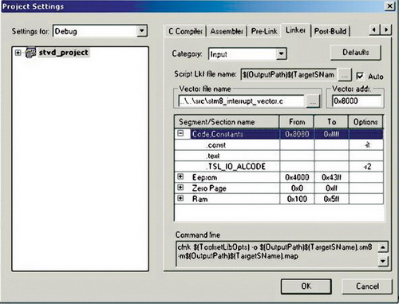Click the From column header
This screenshot has width=399, height=304.
coord(297,122)
